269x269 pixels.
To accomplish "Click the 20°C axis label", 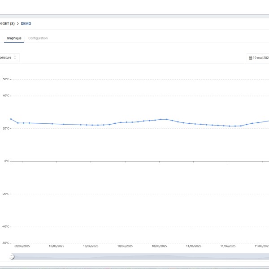I will [x=6, y=128].
